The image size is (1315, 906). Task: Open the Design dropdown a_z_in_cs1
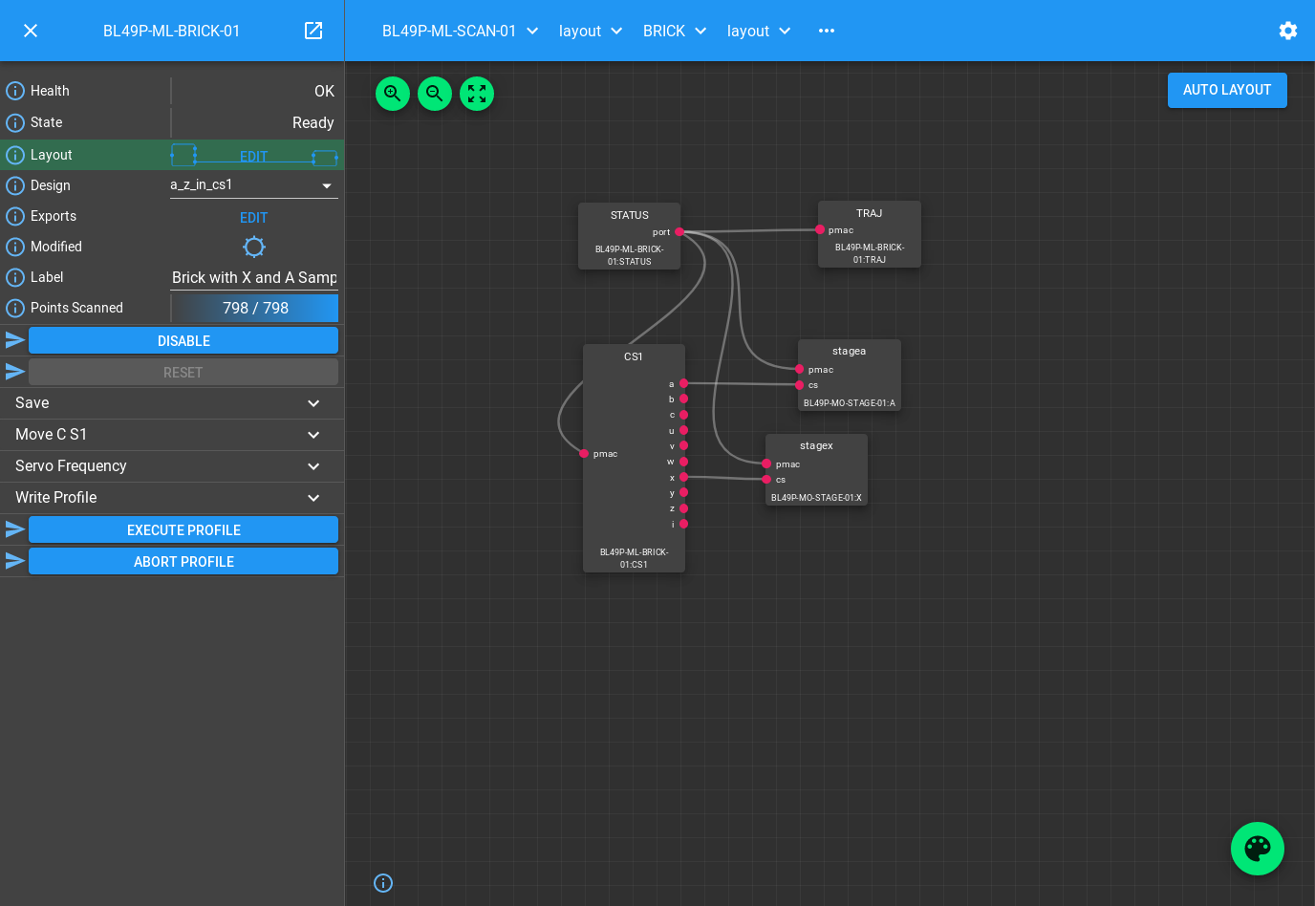click(x=253, y=185)
